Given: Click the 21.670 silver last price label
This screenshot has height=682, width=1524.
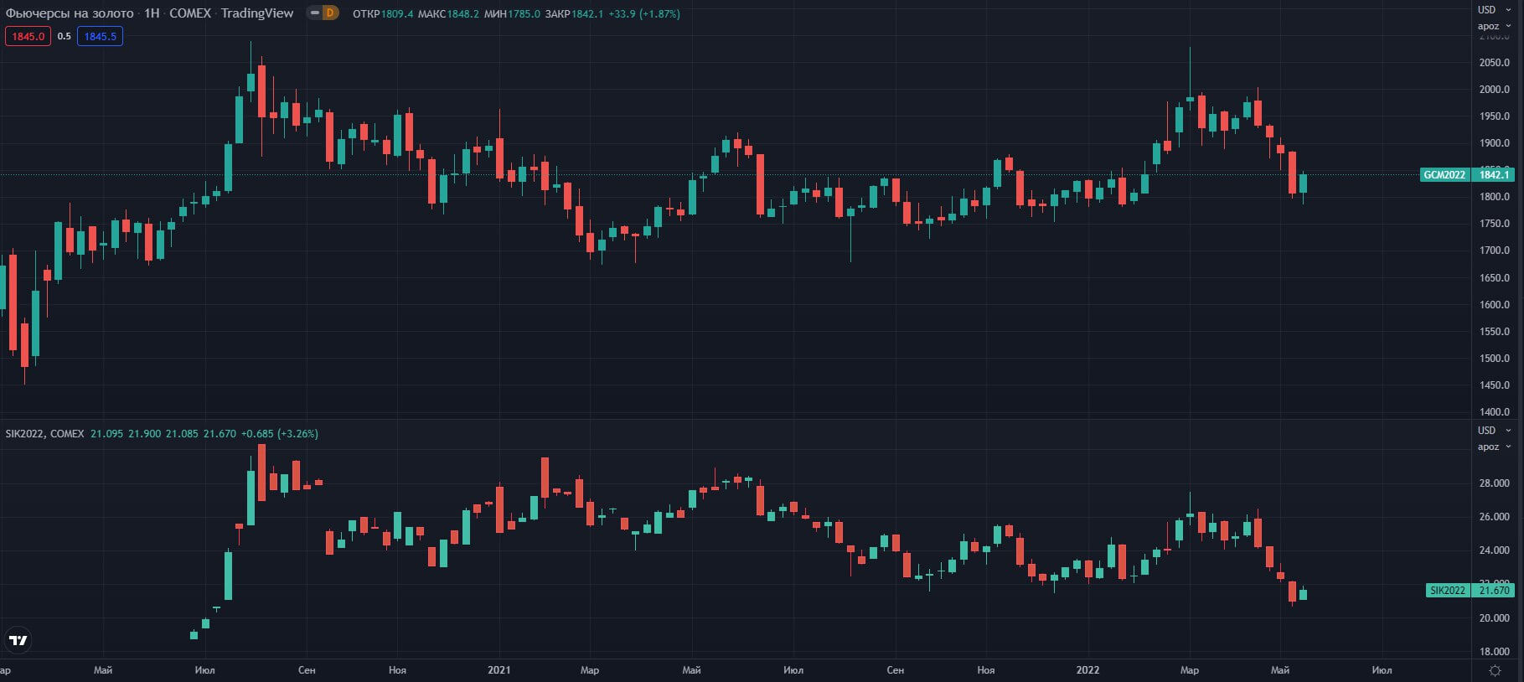Looking at the screenshot, I should click(1493, 591).
